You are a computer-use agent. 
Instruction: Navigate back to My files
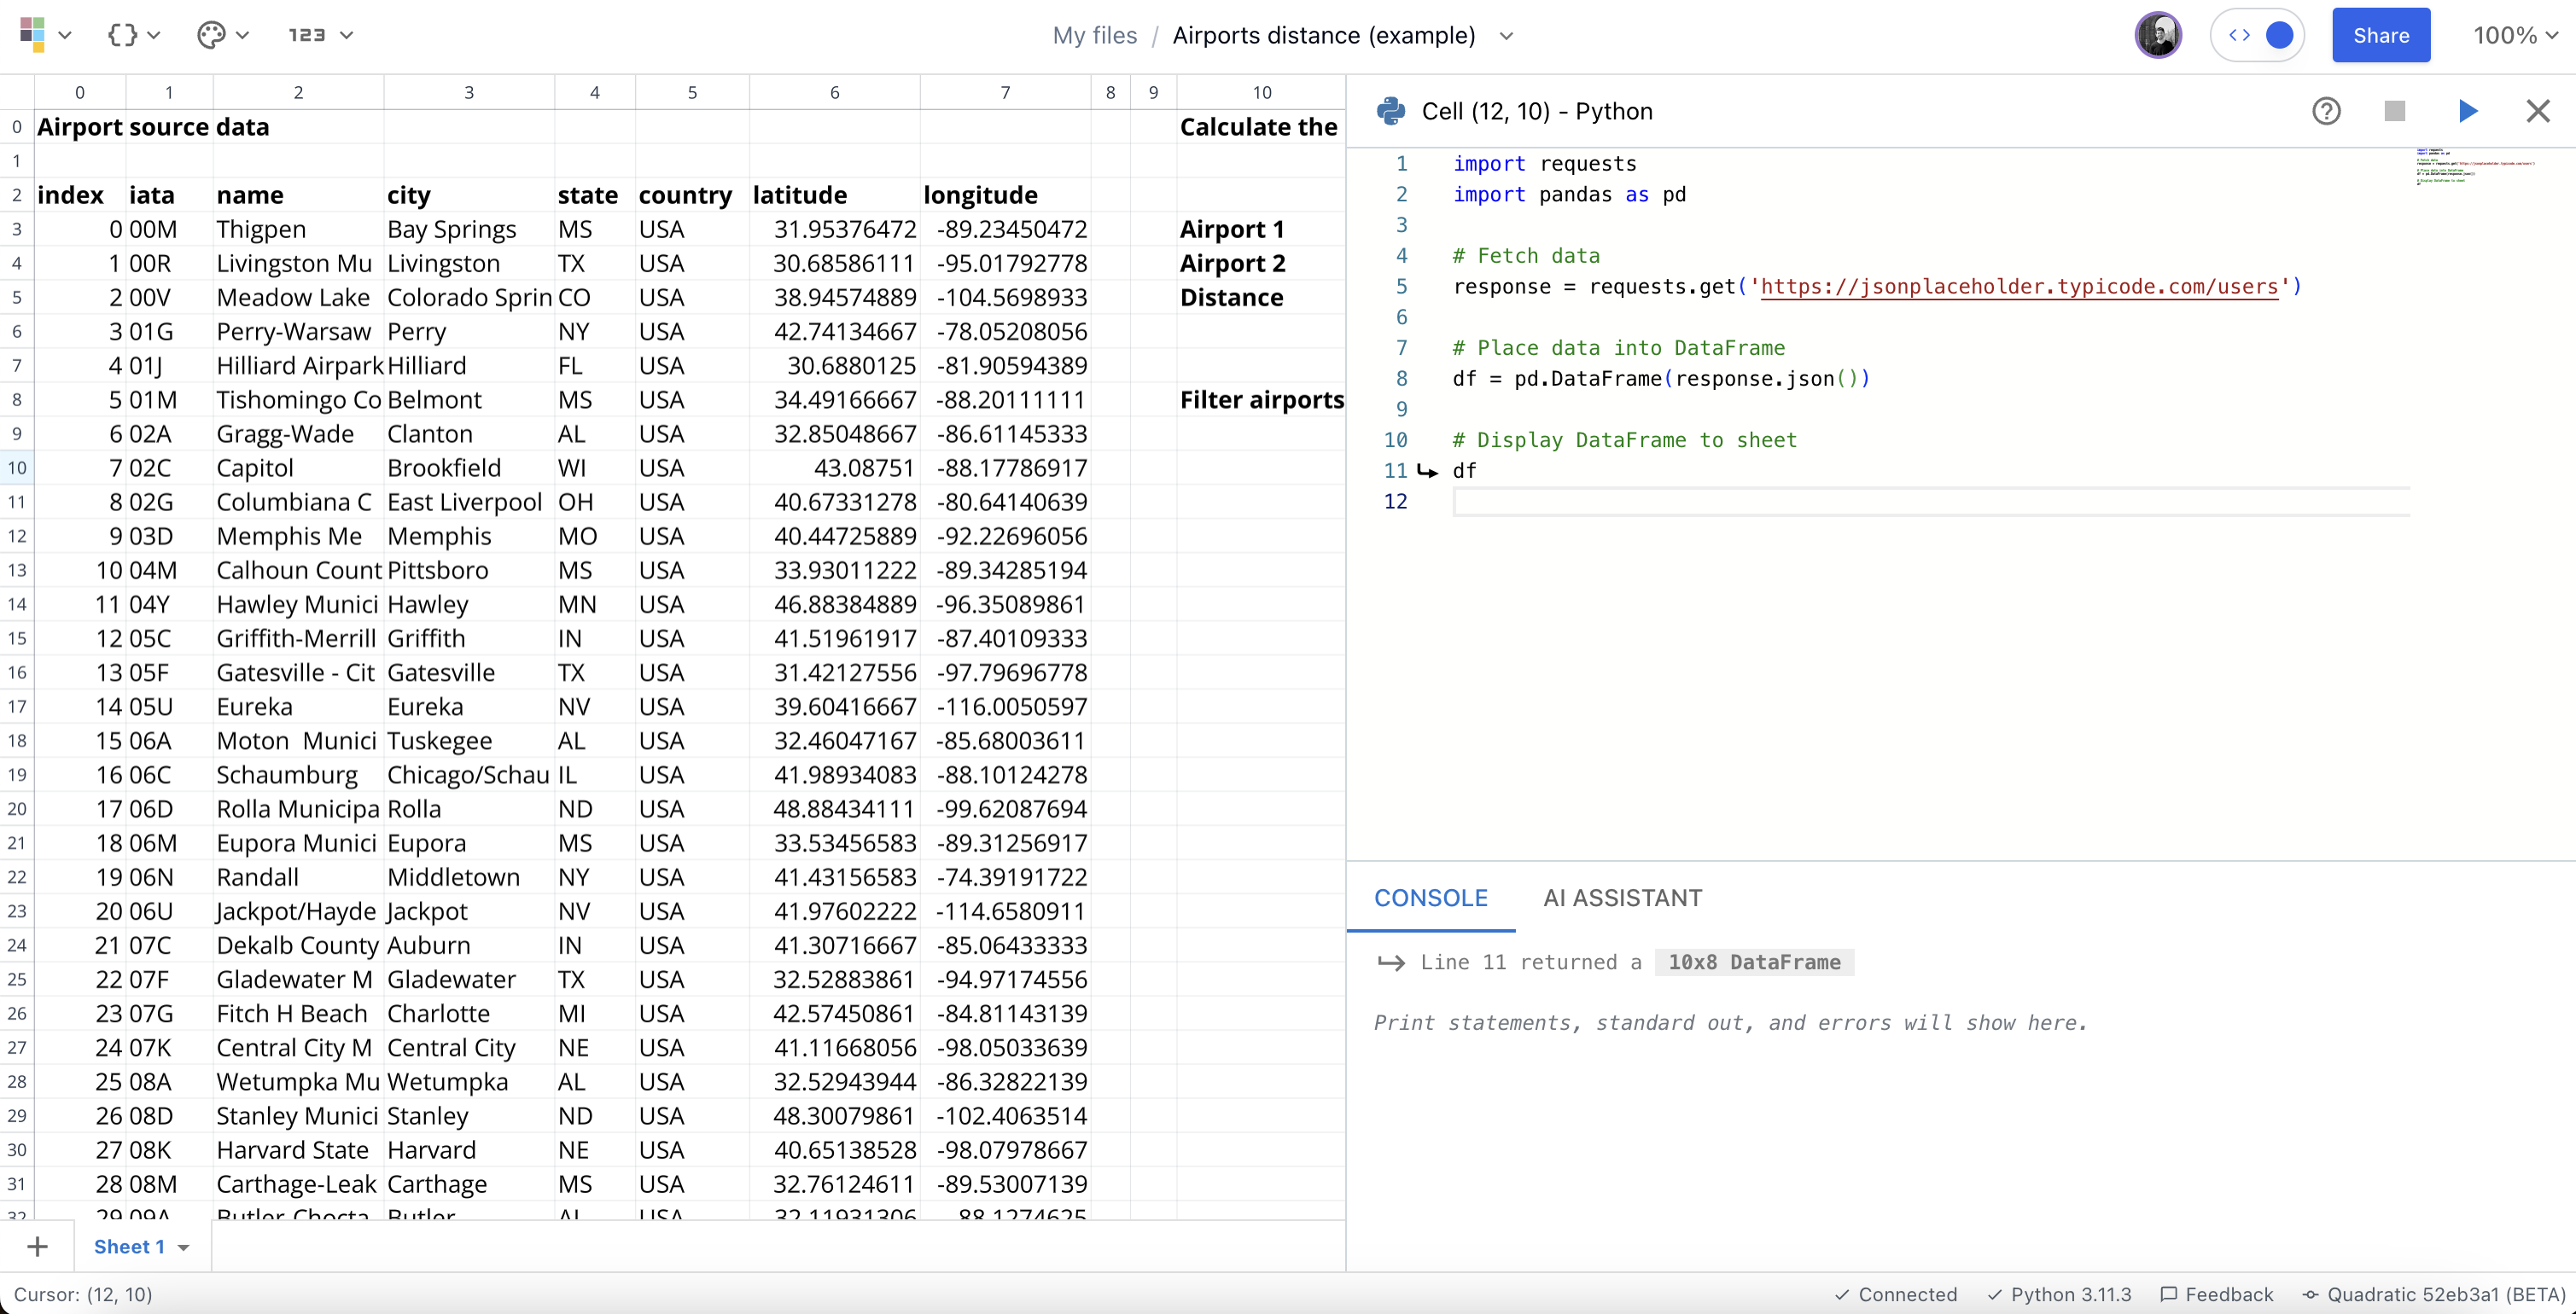point(1093,35)
